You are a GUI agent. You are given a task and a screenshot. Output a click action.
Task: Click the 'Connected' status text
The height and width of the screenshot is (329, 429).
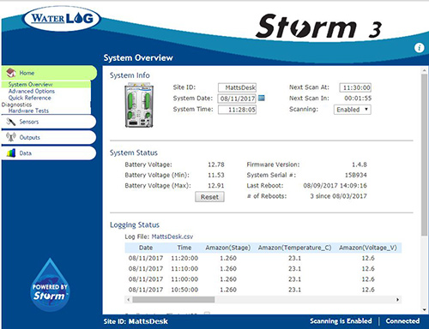tap(402, 321)
